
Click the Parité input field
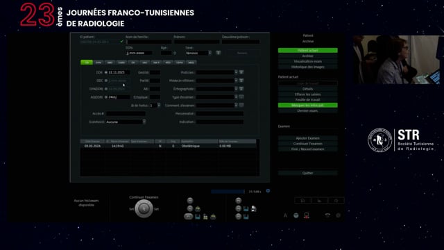(x=155, y=81)
